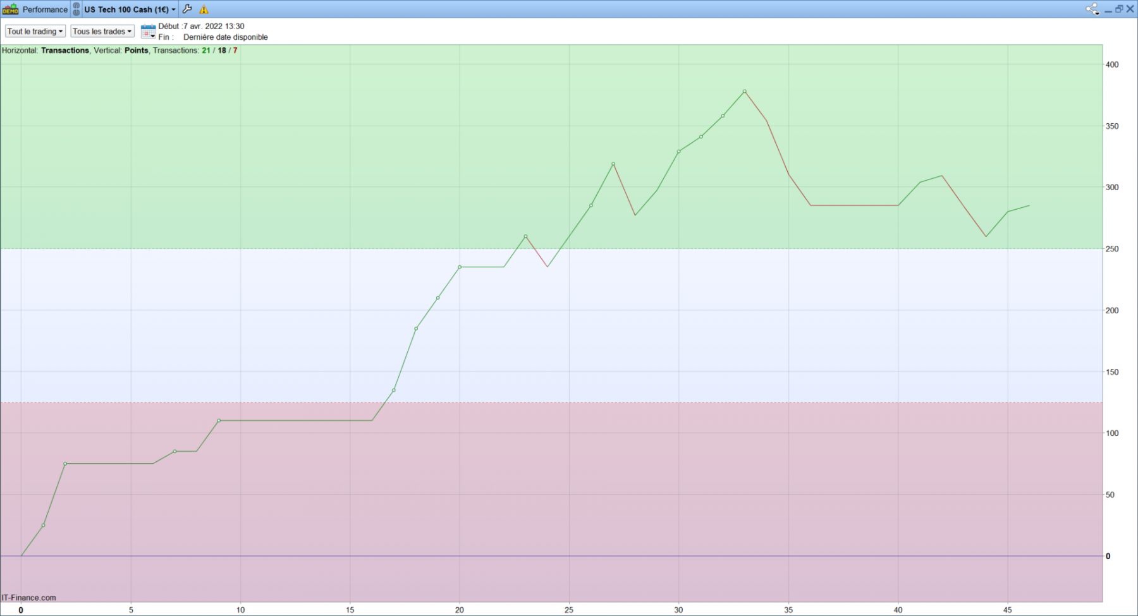Expand the Tous les trades dropdown

click(x=102, y=31)
